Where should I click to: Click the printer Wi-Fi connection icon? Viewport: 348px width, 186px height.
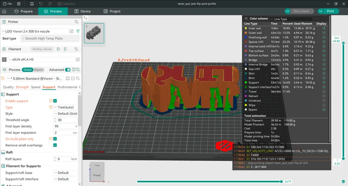click(x=78, y=31)
